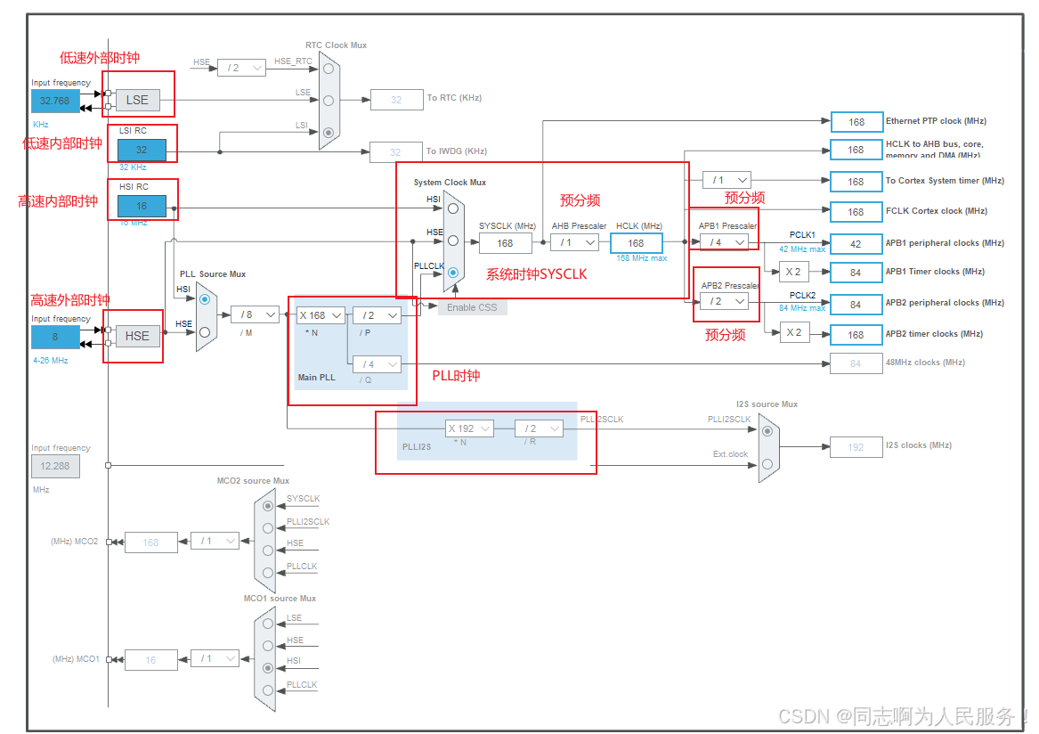Open the Main PLL /Q divider dropdown
Viewport: 1039px width, 734px height.
tap(377, 364)
